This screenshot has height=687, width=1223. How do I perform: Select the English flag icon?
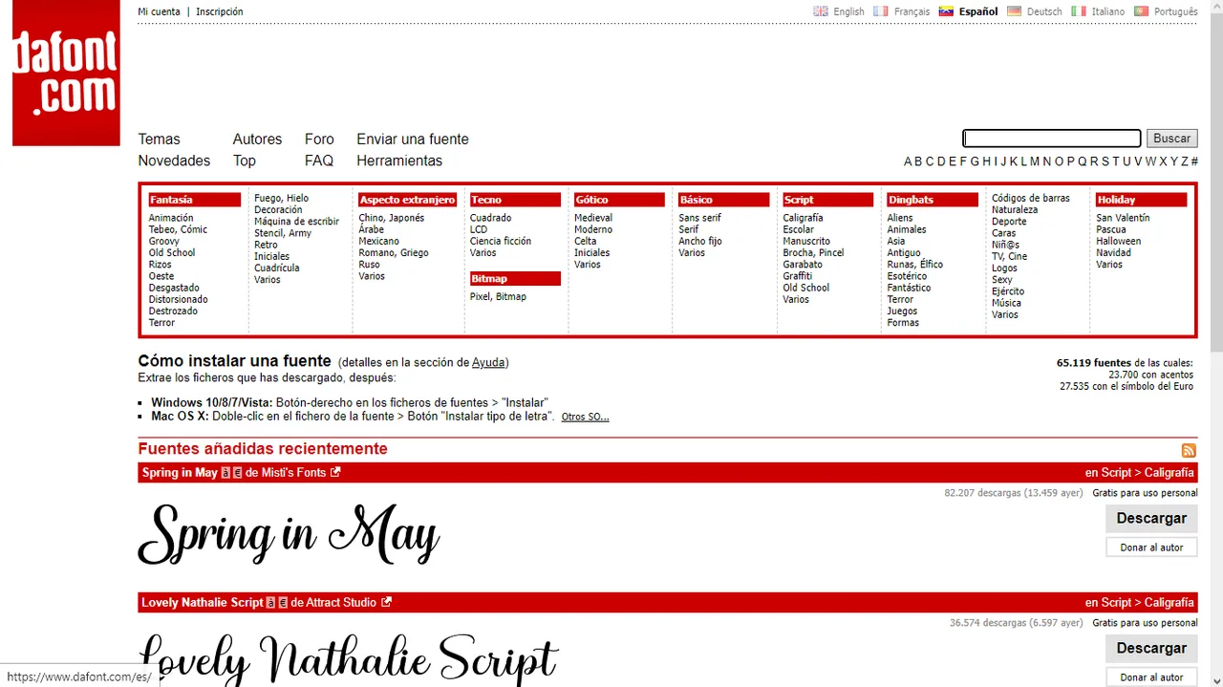[821, 11]
